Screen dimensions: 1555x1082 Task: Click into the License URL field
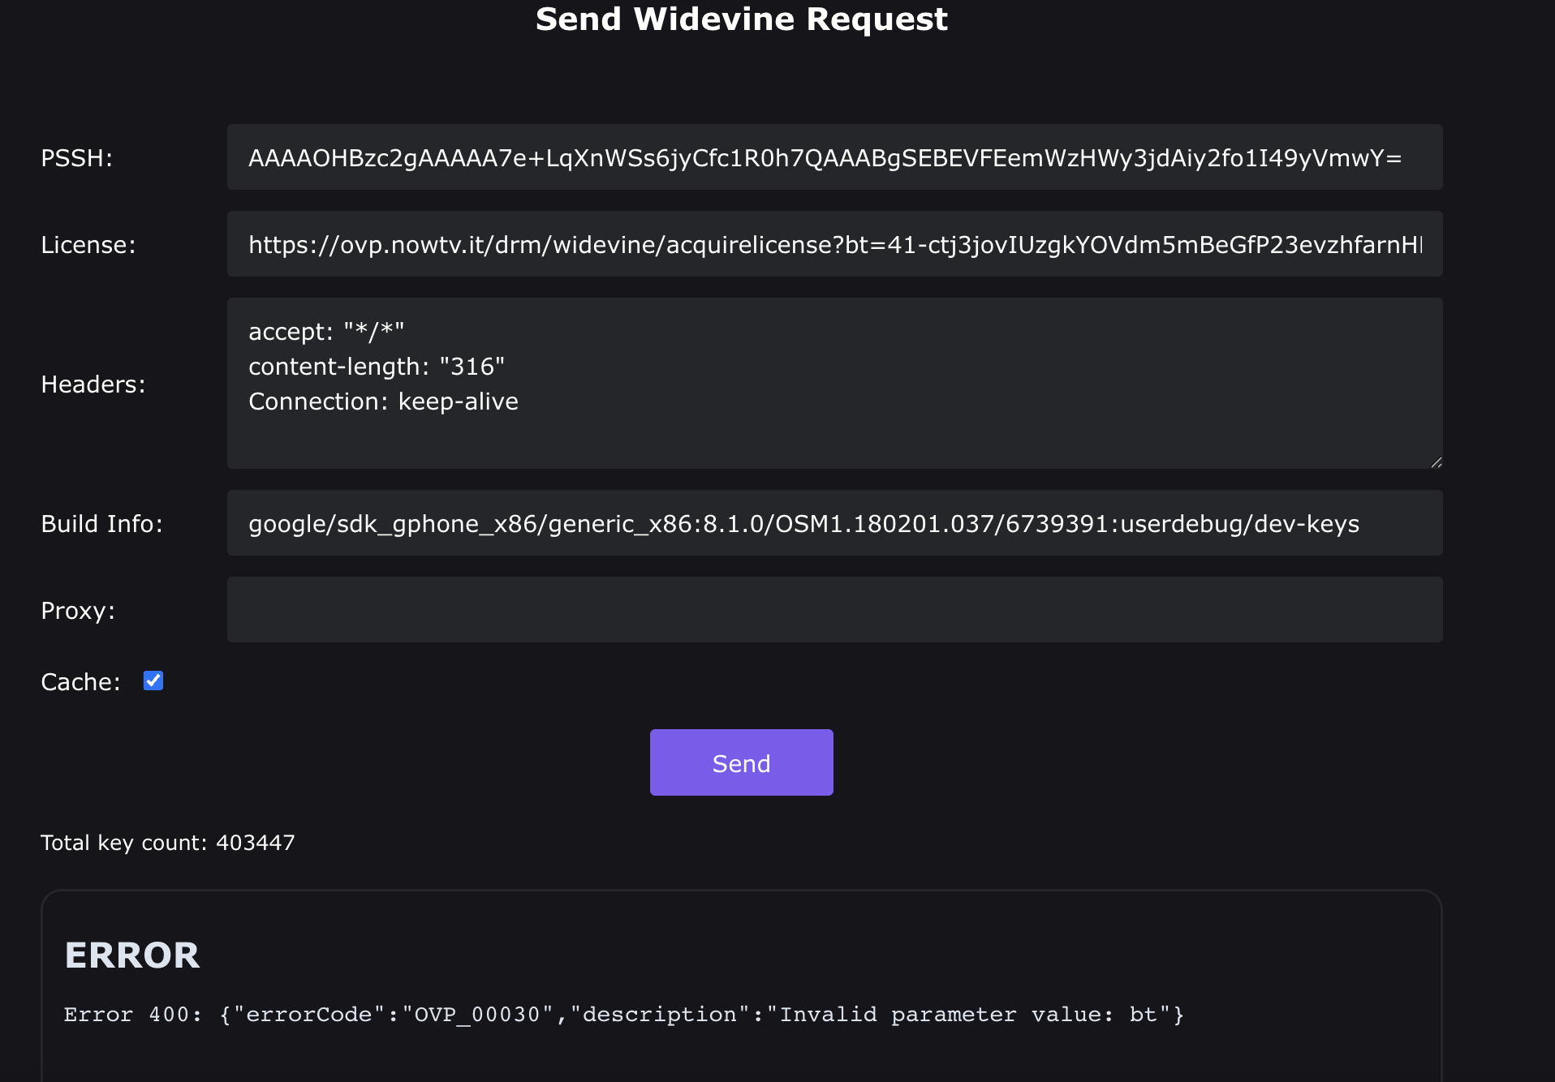point(834,244)
